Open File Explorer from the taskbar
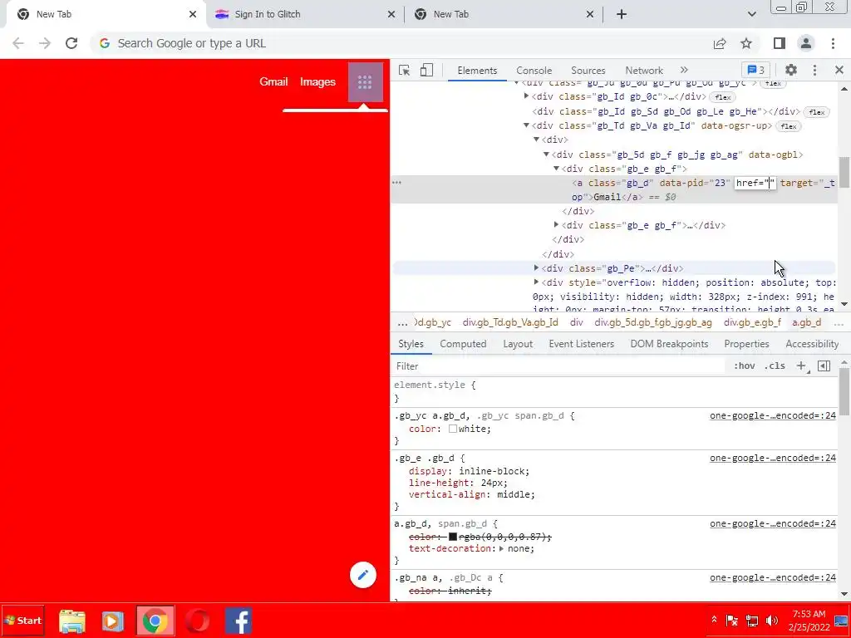Viewport: 851px width, 638px height. 72,621
